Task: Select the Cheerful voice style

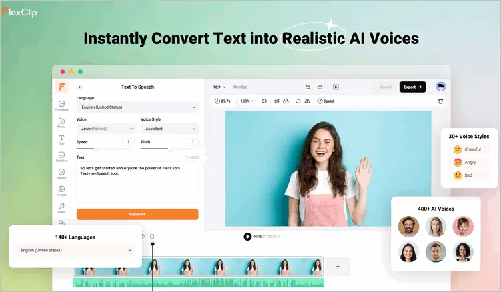Action: [468, 149]
